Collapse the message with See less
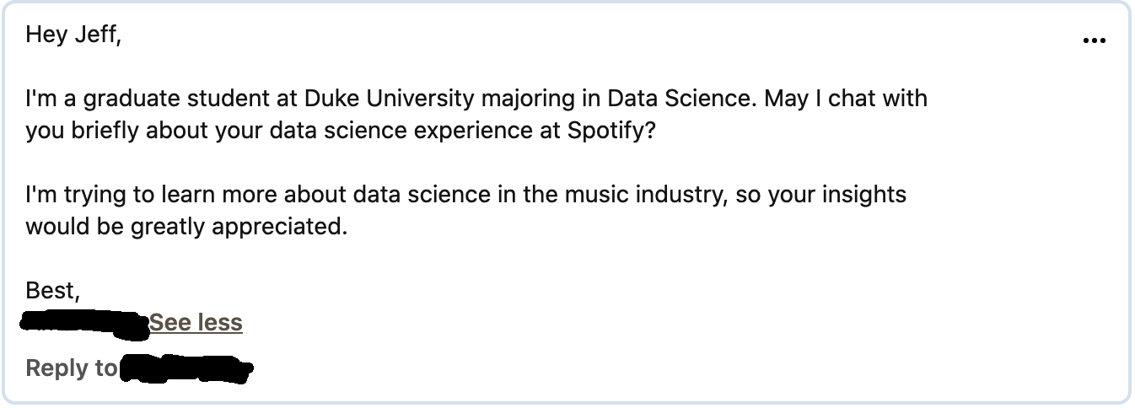 (196, 323)
